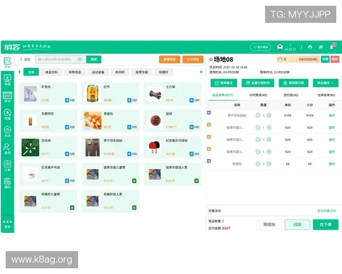Viewport: 342px width, 274px height.
Task: Click the red 删除 button
Action: (335, 59)
